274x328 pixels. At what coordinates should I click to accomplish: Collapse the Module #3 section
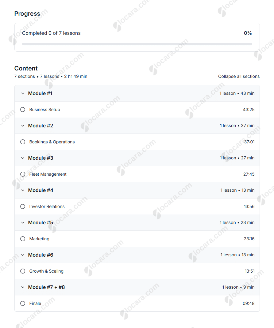(x=23, y=158)
